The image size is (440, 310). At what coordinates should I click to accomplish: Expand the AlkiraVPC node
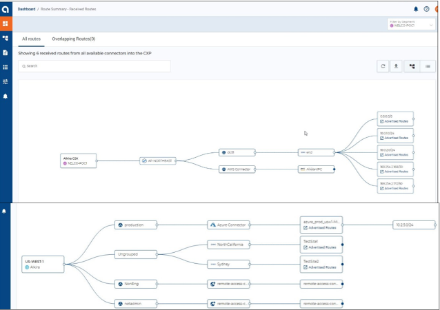pyautogui.click(x=334, y=169)
